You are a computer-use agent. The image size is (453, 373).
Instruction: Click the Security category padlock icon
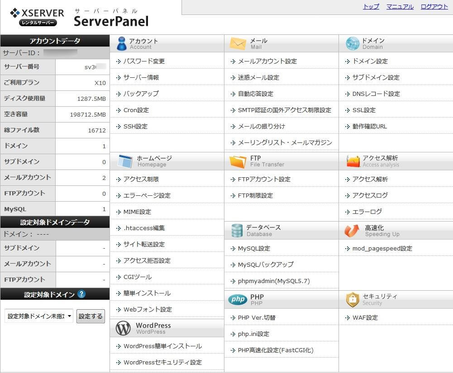point(353,300)
